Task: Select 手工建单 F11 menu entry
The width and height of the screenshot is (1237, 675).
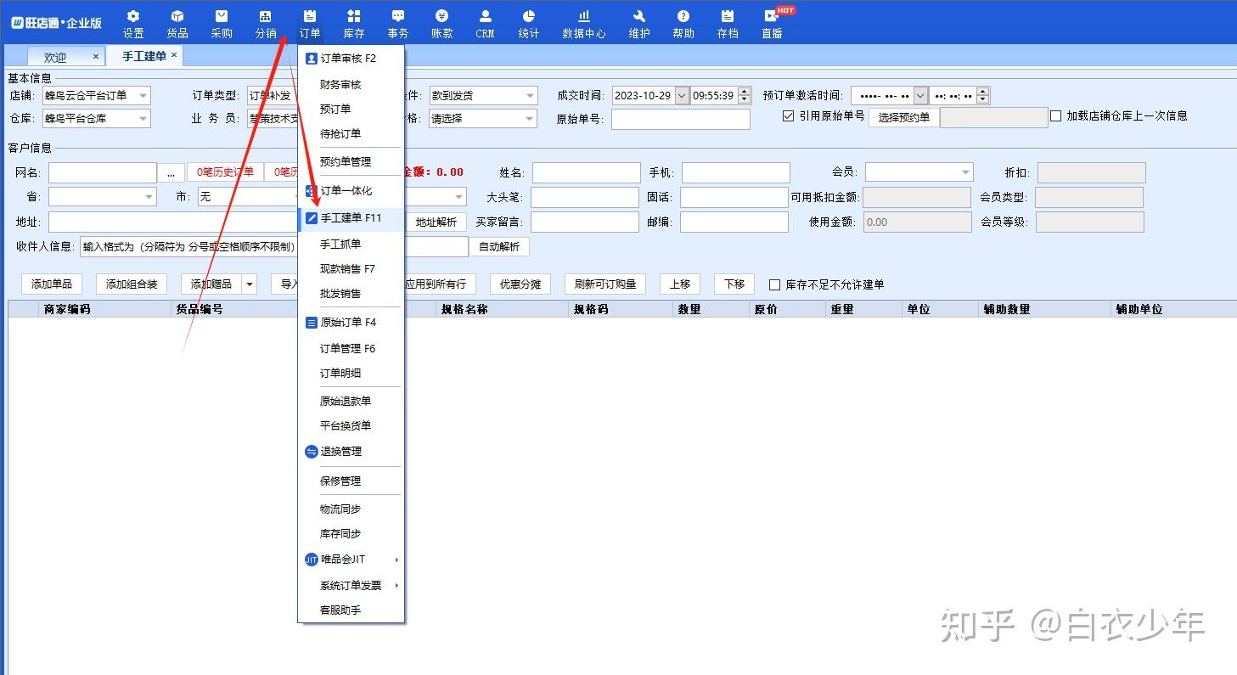Action: [351, 218]
